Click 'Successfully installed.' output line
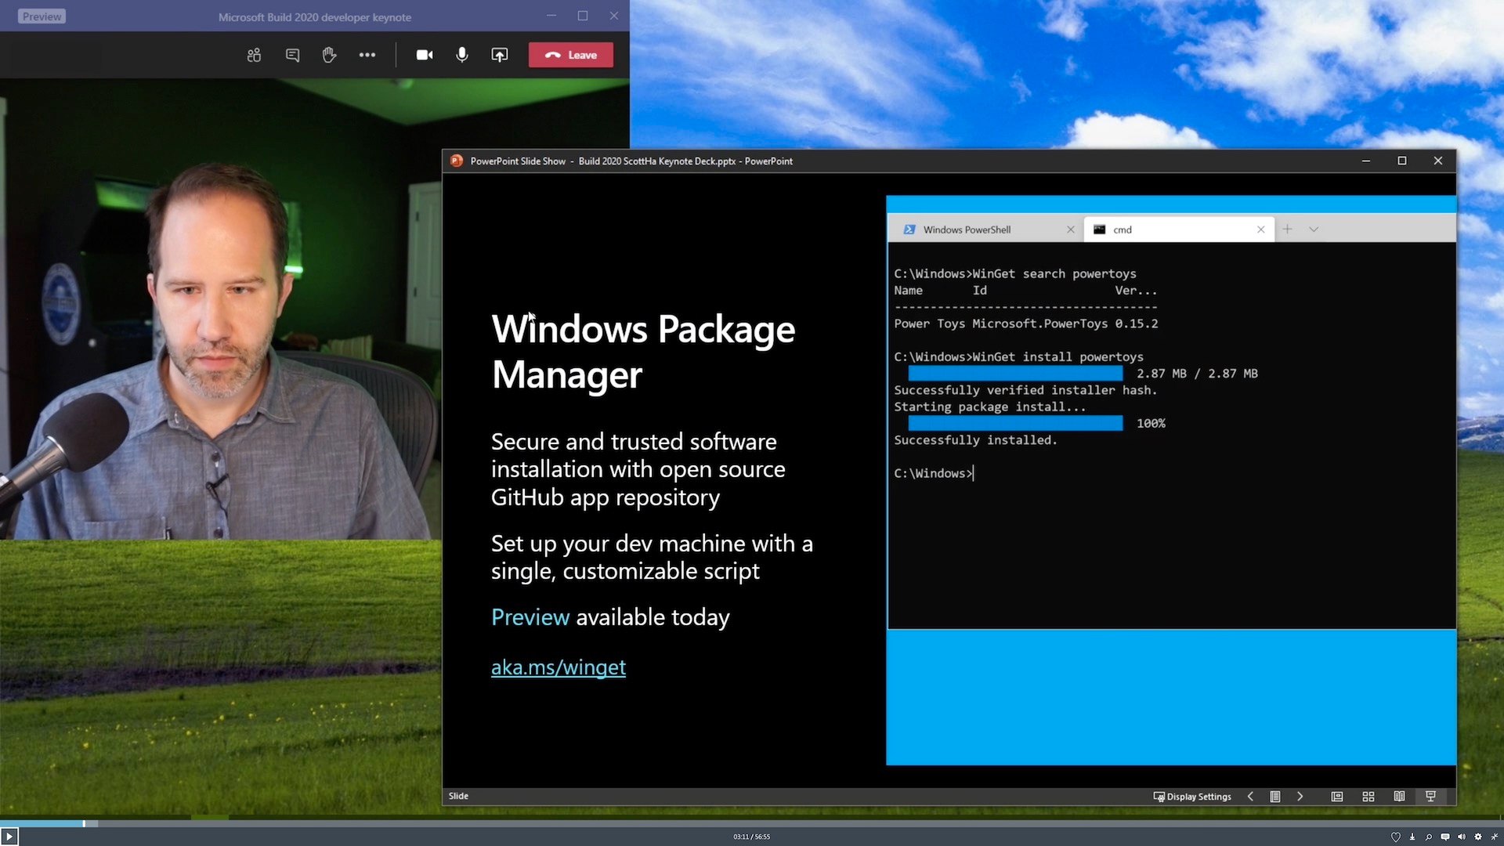 point(975,440)
